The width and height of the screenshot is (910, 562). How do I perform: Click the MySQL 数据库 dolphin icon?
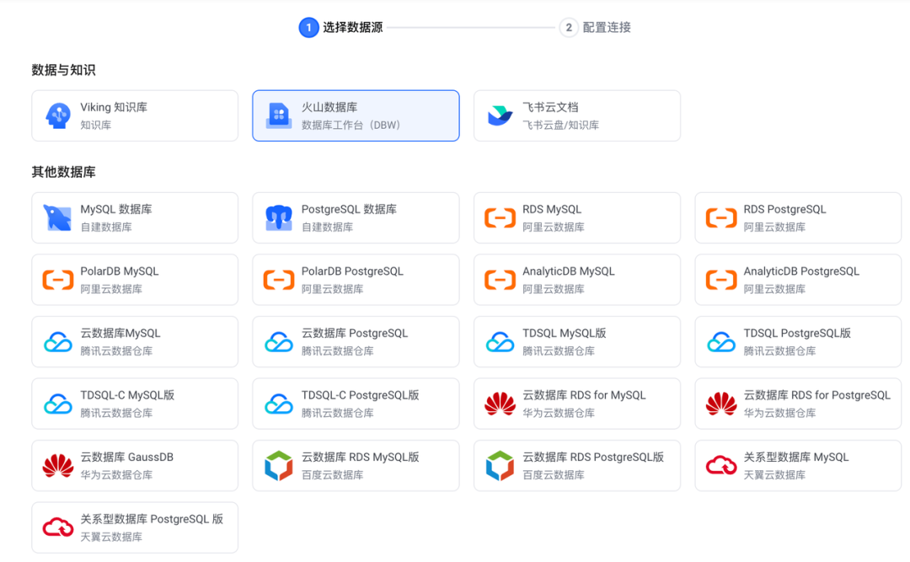(58, 217)
